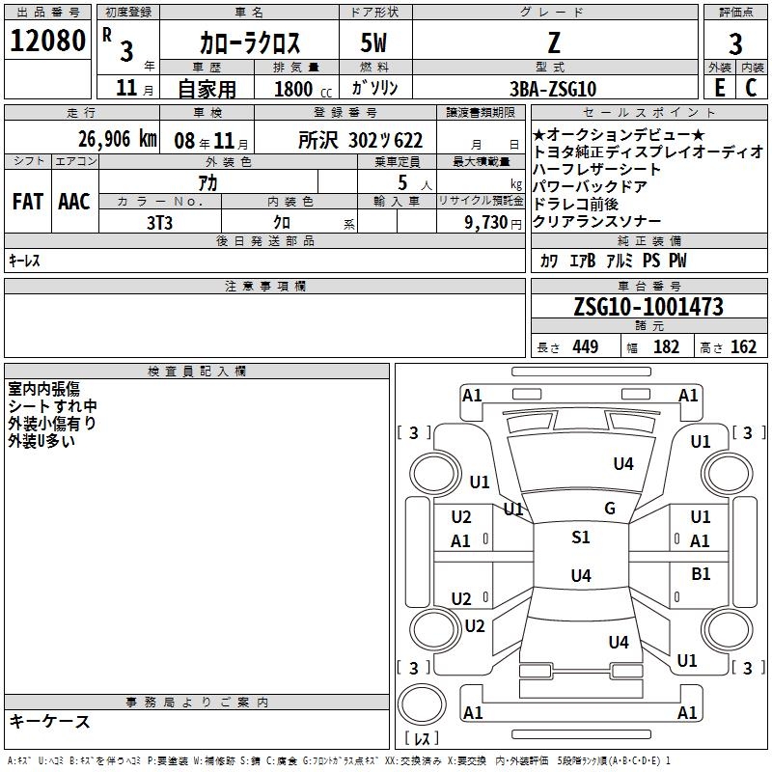Select the width value 182

click(666, 347)
